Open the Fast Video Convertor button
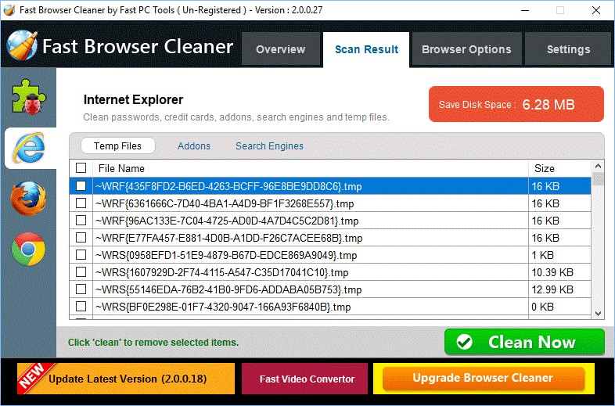The width and height of the screenshot is (615, 406). pos(304,379)
